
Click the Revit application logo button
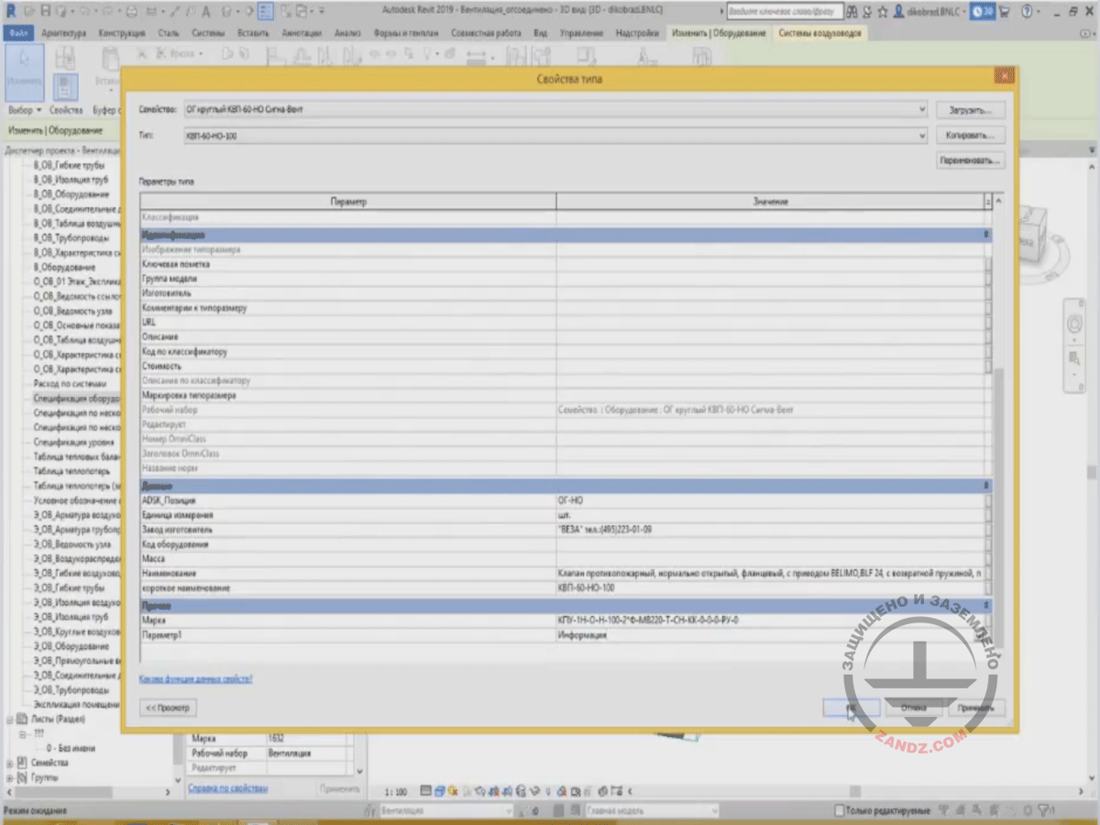(10, 12)
